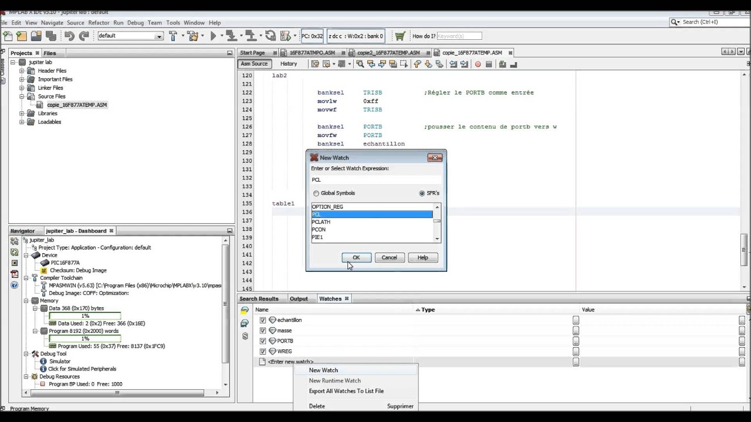Viewport: 751px width, 422px height.
Task: Choose Export All Watches To List File
Action: click(x=346, y=391)
